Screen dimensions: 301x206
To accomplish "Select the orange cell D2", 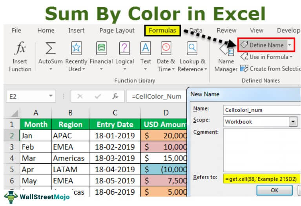I will point(164,136).
